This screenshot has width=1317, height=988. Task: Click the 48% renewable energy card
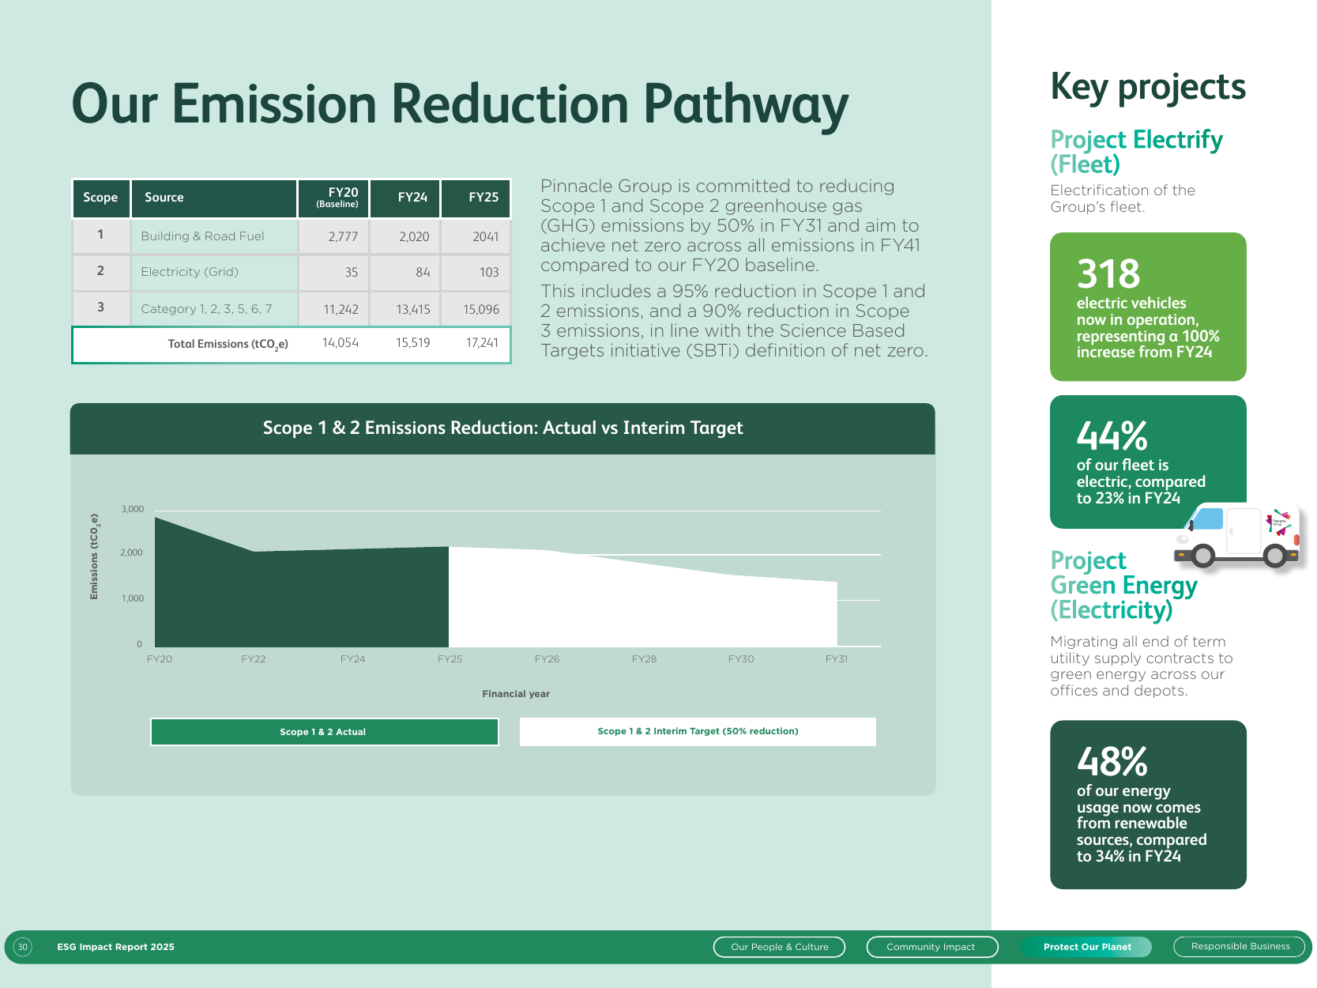click(x=1148, y=805)
